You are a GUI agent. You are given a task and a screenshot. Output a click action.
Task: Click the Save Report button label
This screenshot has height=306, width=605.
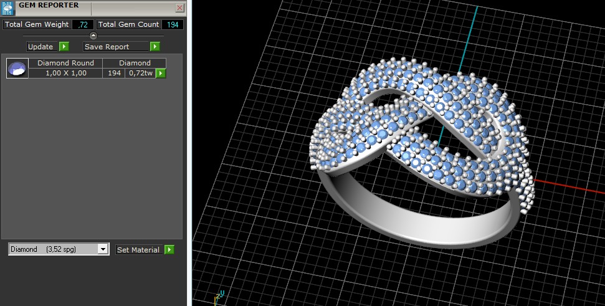116,47
